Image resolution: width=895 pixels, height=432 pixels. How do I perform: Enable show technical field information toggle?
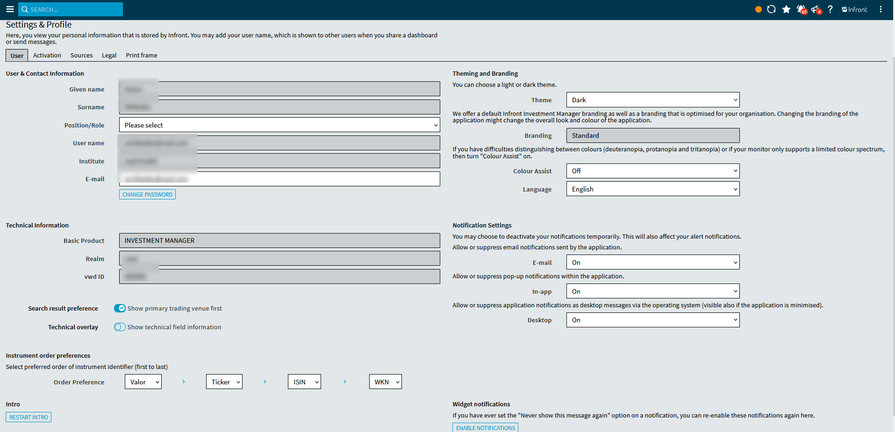pos(120,327)
